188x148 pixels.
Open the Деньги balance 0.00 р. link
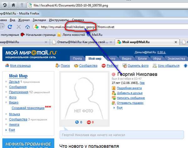point(161,52)
